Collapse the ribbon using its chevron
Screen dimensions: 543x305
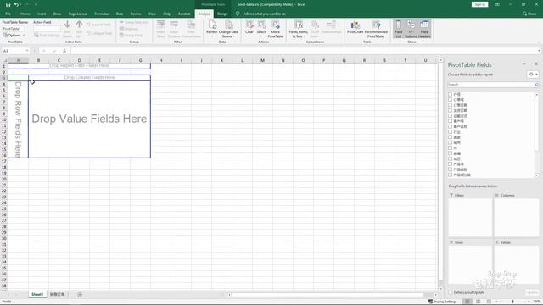pos(539,42)
